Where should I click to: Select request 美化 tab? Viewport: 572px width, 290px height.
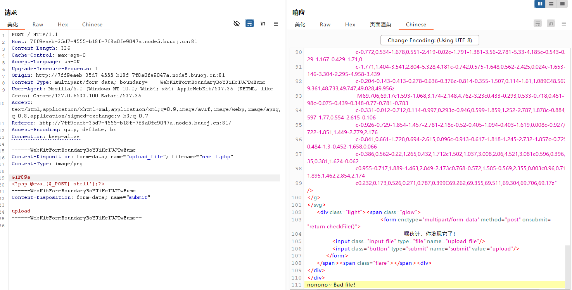(x=12, y=24)
